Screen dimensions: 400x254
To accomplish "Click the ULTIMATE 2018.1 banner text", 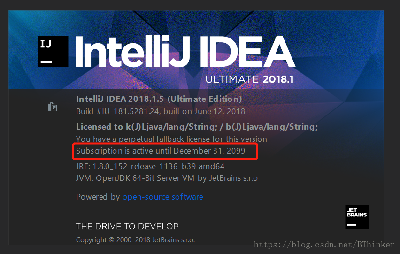I will pyautogui.click(x=249, y=79).
